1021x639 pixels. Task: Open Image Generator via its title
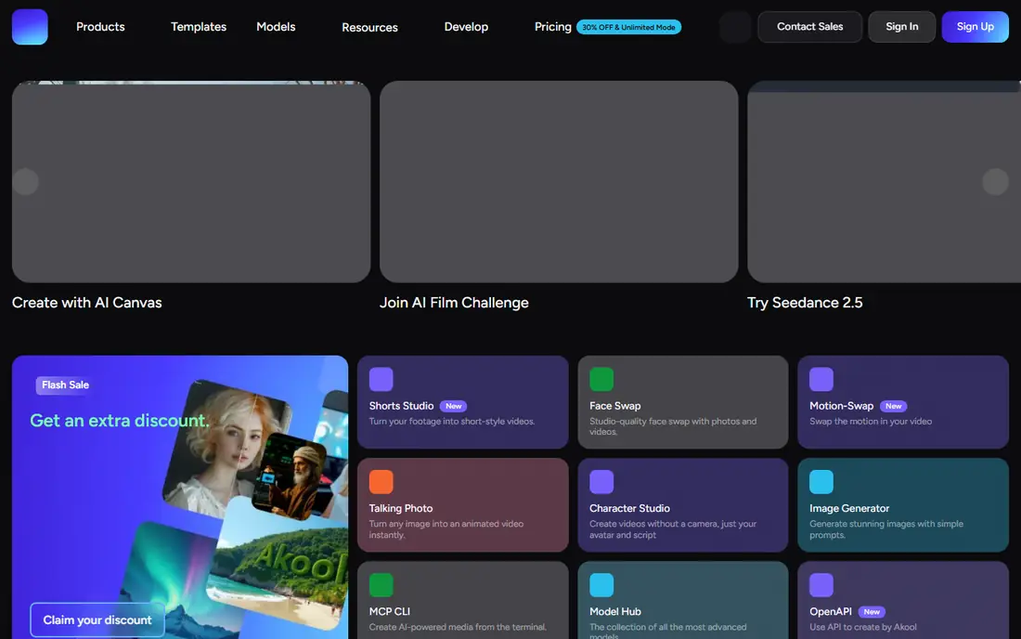click(849, 509)
